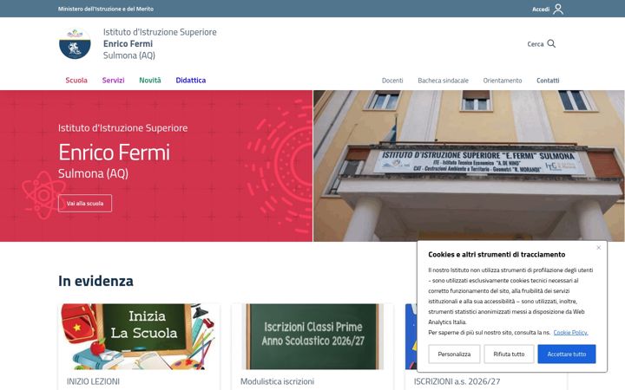Image resolution: width=625 pixels, height=390 pixels.
Task: Click the Accettare tutto button
Action: (x=566, y=354)
